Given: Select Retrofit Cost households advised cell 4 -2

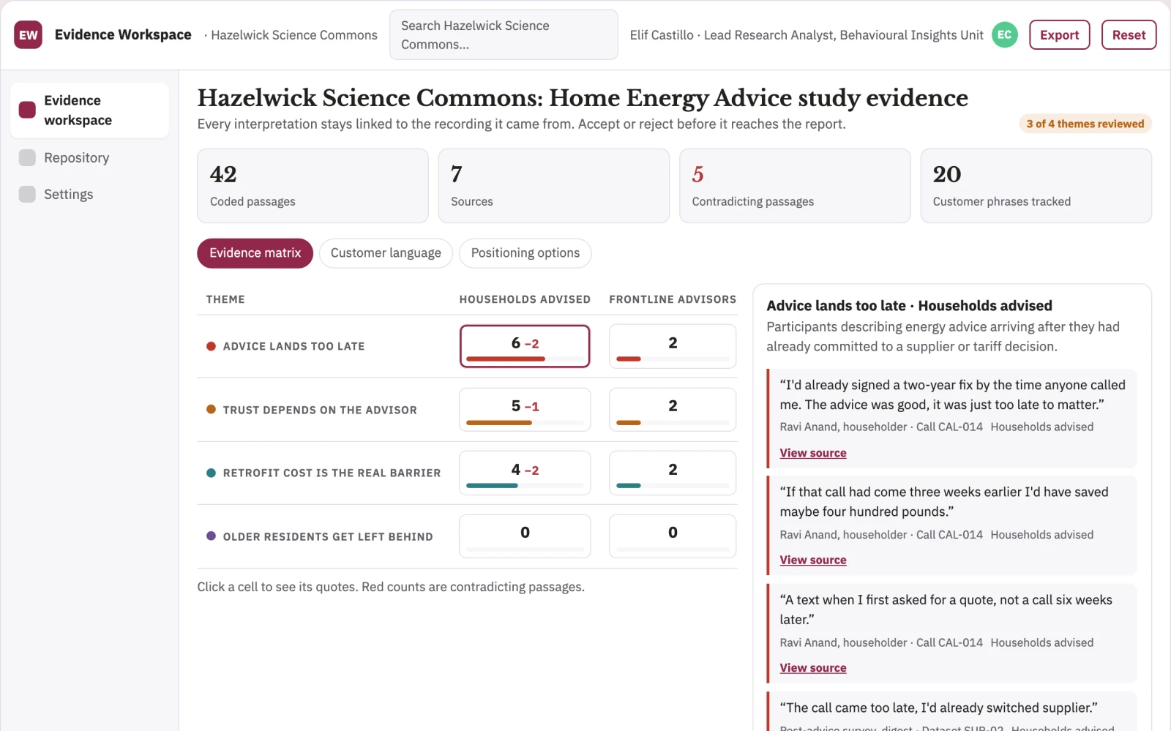Looking at the screenshot, I should pos(525,473).
